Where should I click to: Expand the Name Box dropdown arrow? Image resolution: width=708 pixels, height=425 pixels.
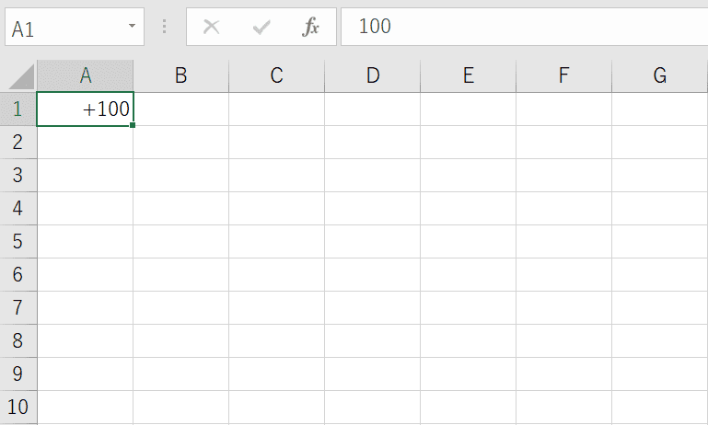tap(132, 26)
